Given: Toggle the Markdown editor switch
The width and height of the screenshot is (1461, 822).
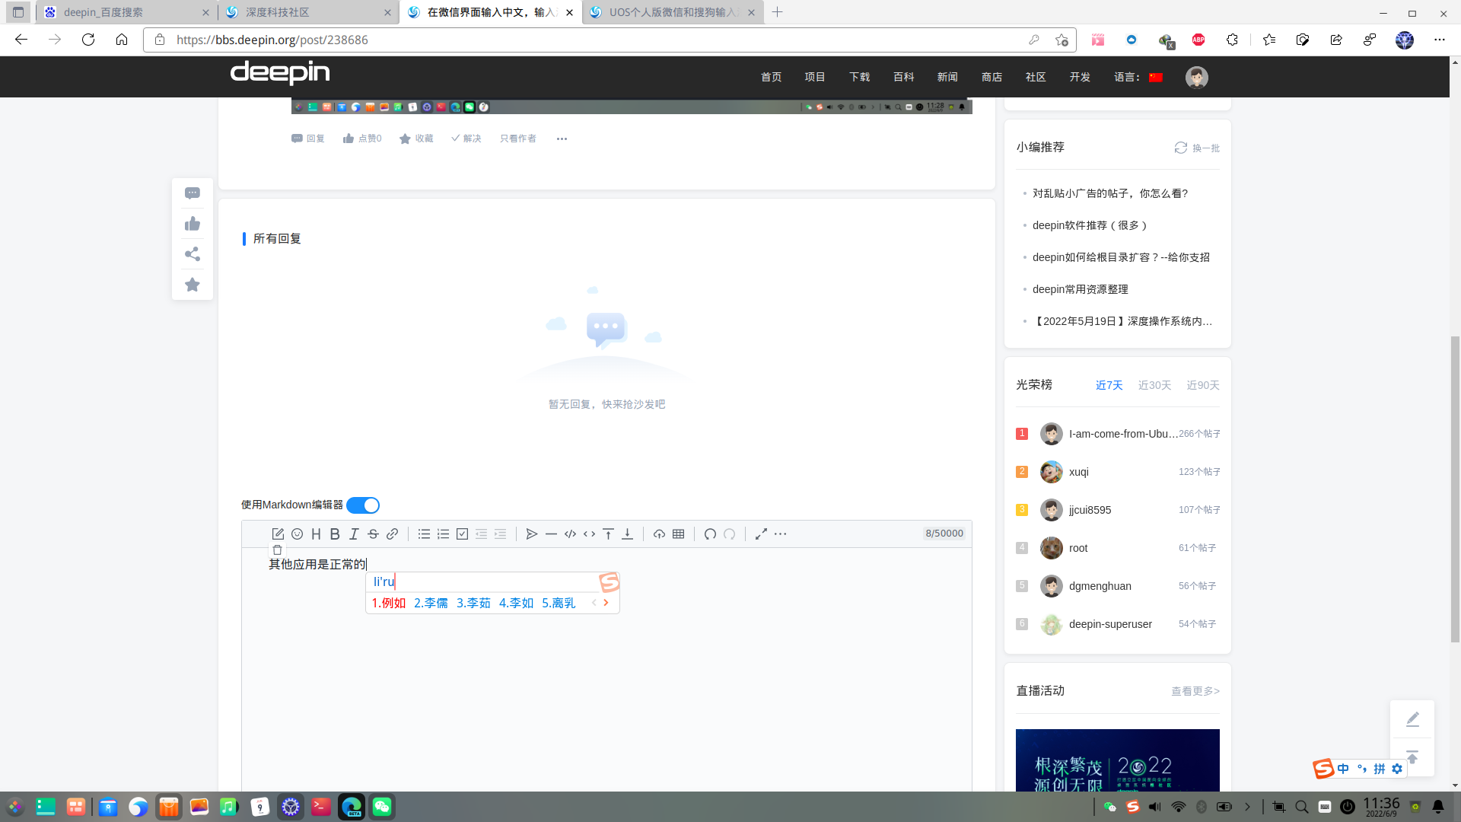Looking at the screenshot, I should coord(363,505).
